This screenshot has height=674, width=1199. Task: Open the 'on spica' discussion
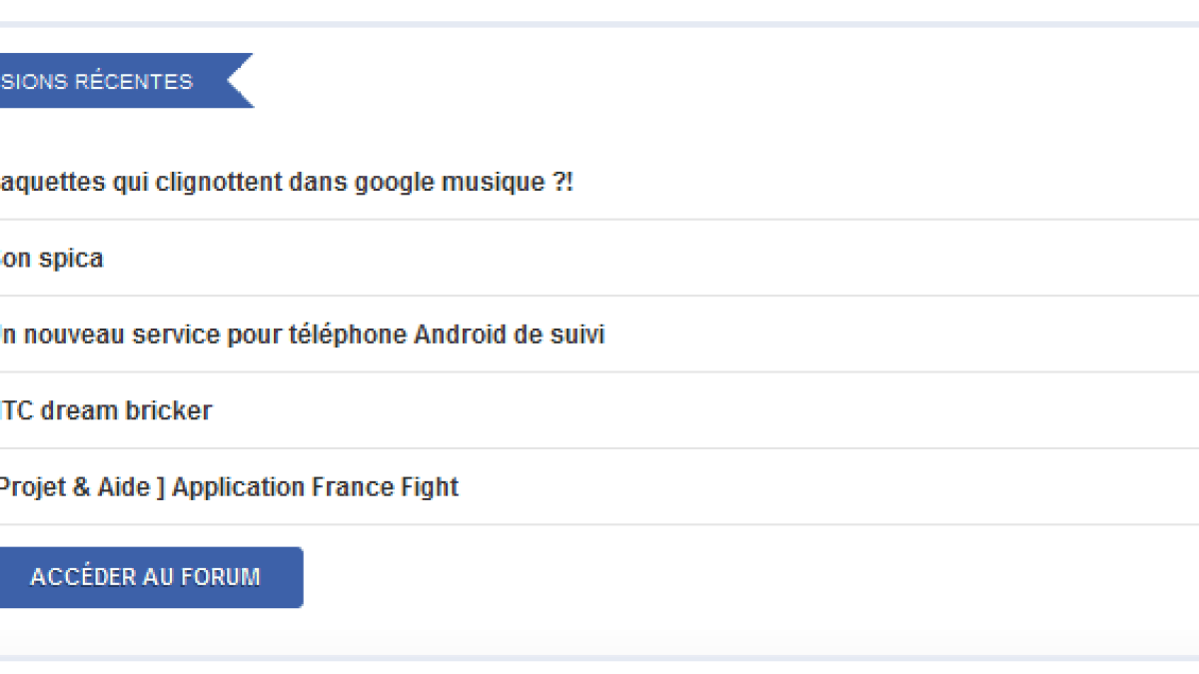pos(52,260)
